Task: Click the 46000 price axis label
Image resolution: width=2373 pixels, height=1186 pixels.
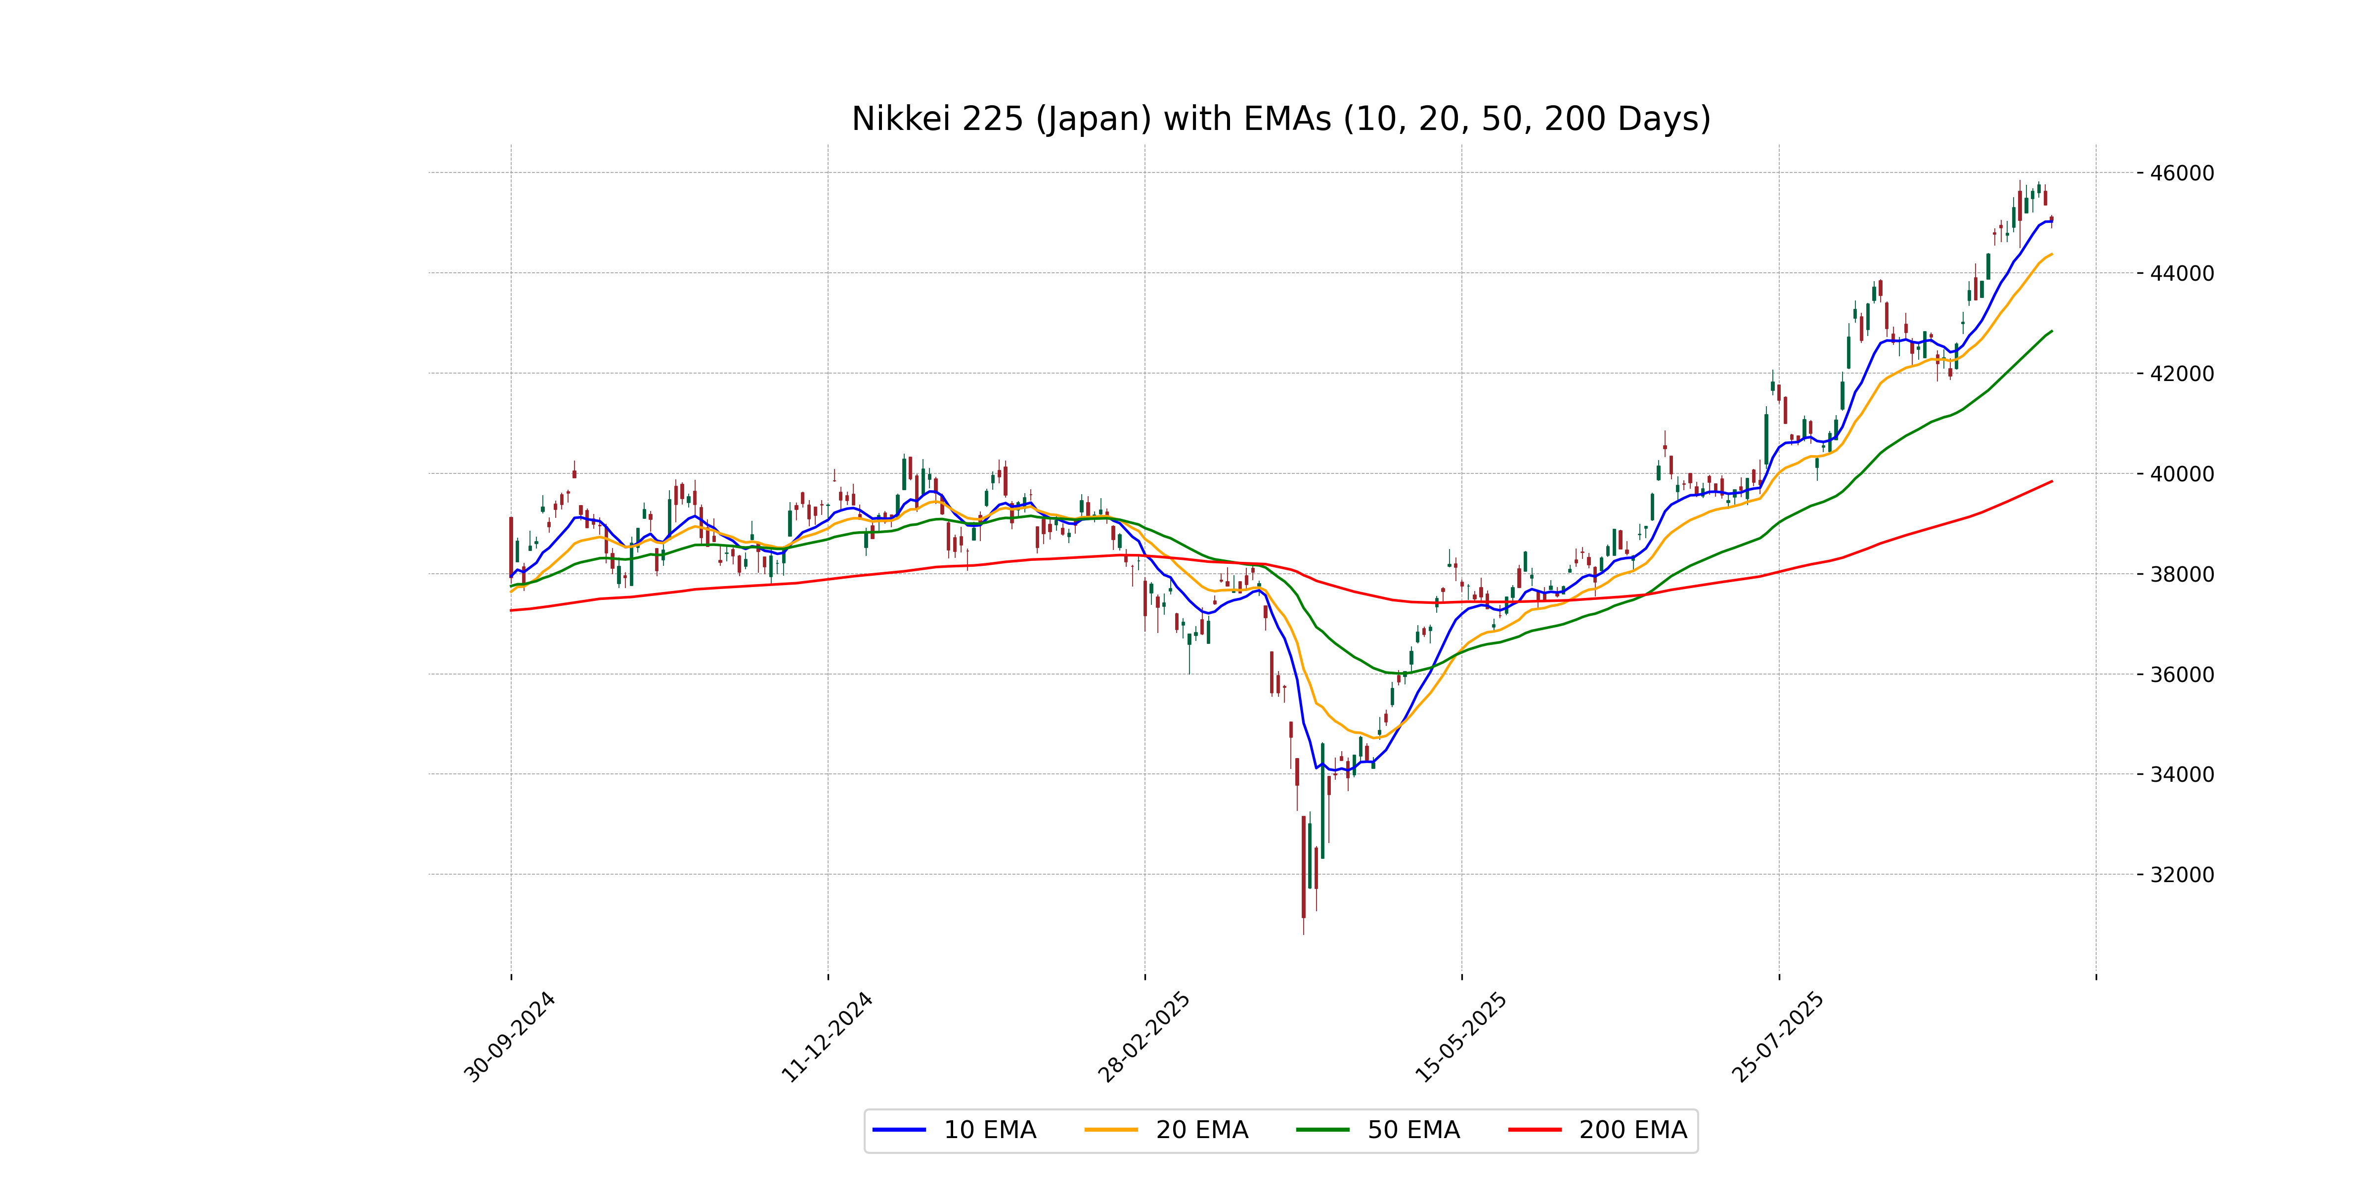Action: coord(2181,173)
